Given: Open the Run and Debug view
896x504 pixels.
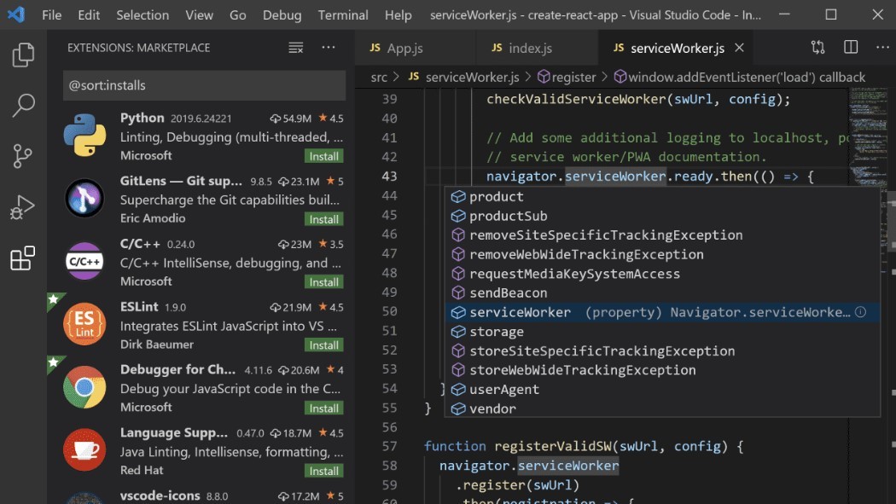Looking at the screenshot, I should point(22,206).
